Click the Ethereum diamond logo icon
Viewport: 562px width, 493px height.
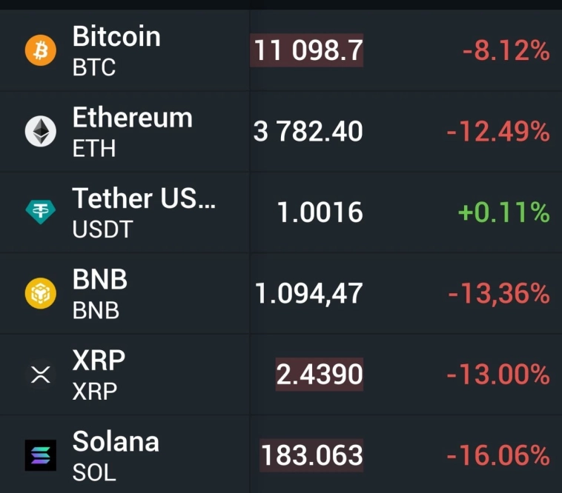click(41, 132)
